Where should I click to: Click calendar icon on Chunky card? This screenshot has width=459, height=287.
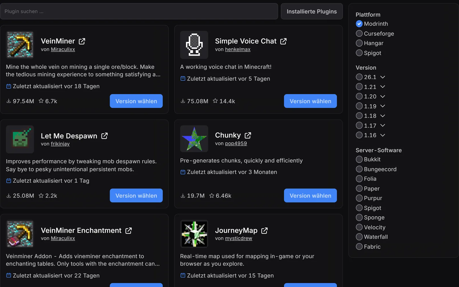(x=183, y=172)
